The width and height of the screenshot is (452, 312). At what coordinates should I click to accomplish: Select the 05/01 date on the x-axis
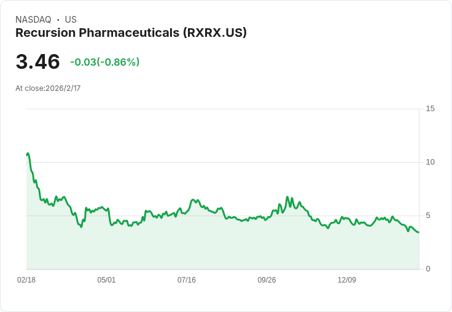[x=106, y=280]
